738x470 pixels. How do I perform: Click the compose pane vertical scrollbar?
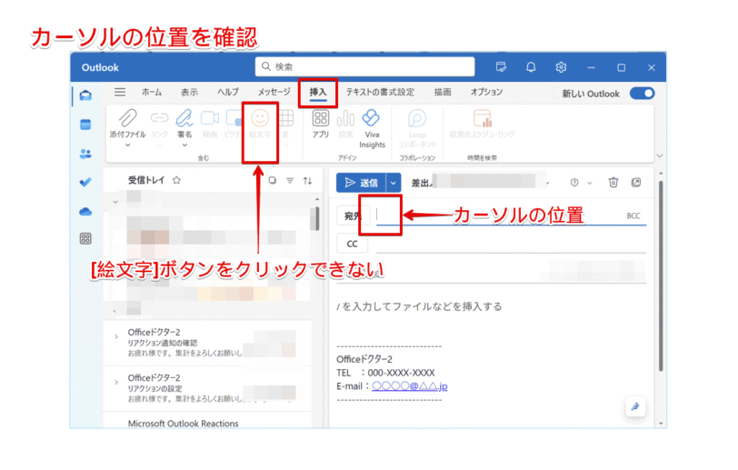coord(661,276)
